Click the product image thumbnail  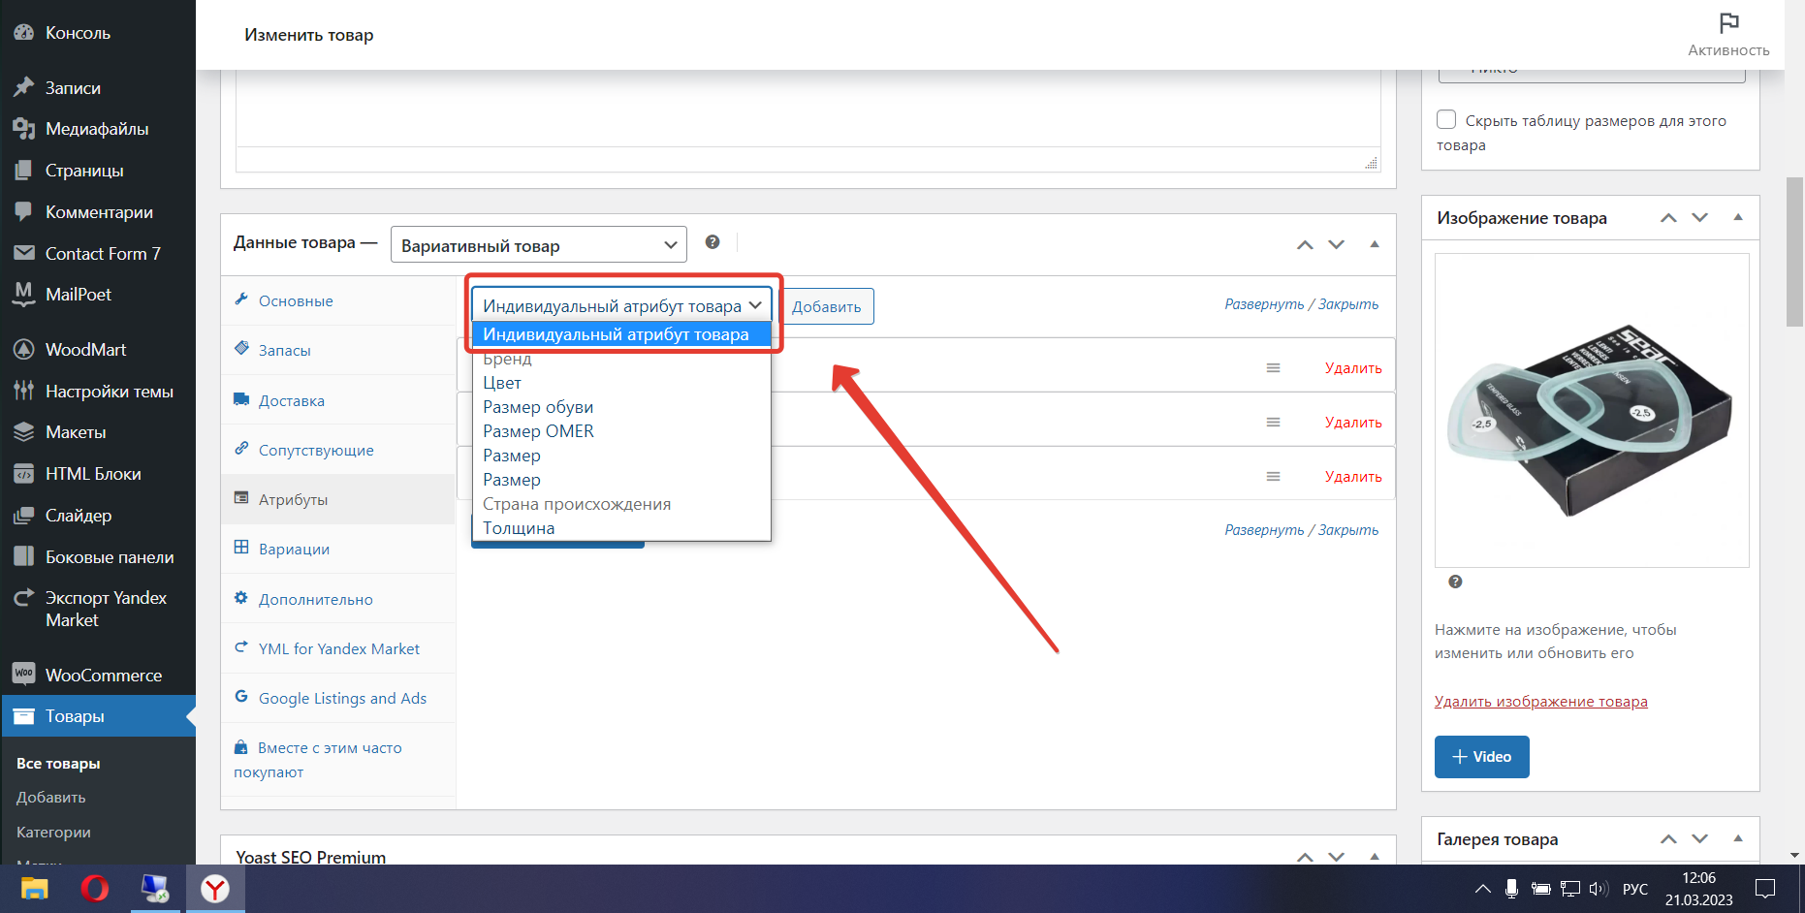(1591, 411)
